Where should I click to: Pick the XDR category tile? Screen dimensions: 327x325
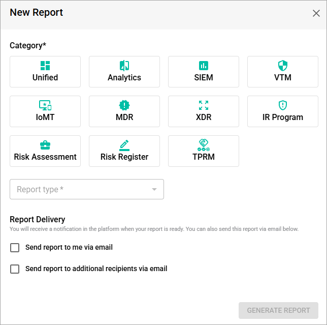[204, 111]
